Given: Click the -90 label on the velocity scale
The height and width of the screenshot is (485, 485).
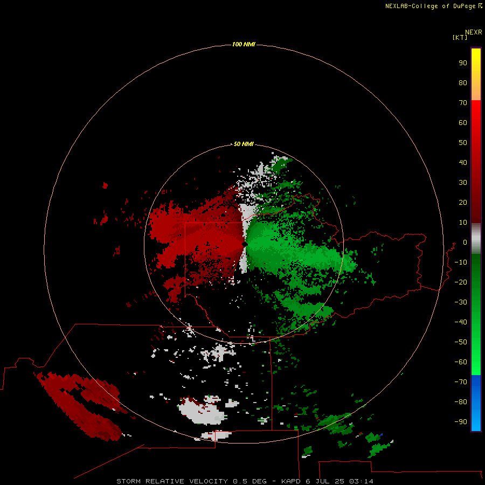Looking at the screenshot, I should tap(461, 422).
